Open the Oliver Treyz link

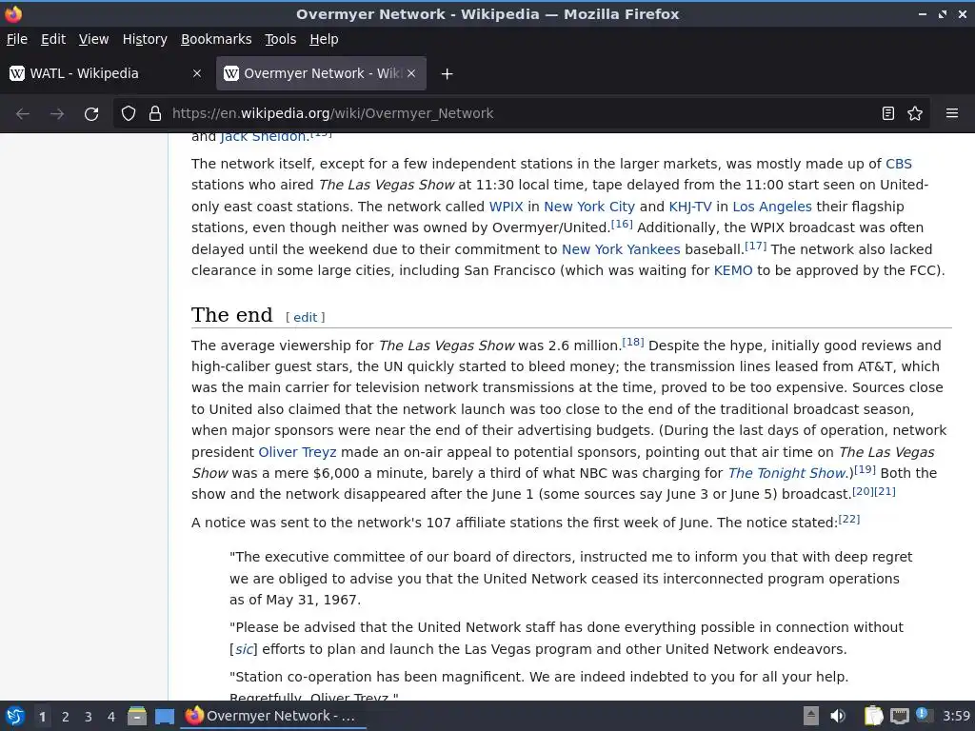297,452
